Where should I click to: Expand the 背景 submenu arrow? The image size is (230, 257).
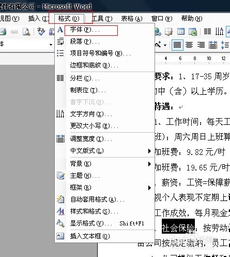click(149, 164)
